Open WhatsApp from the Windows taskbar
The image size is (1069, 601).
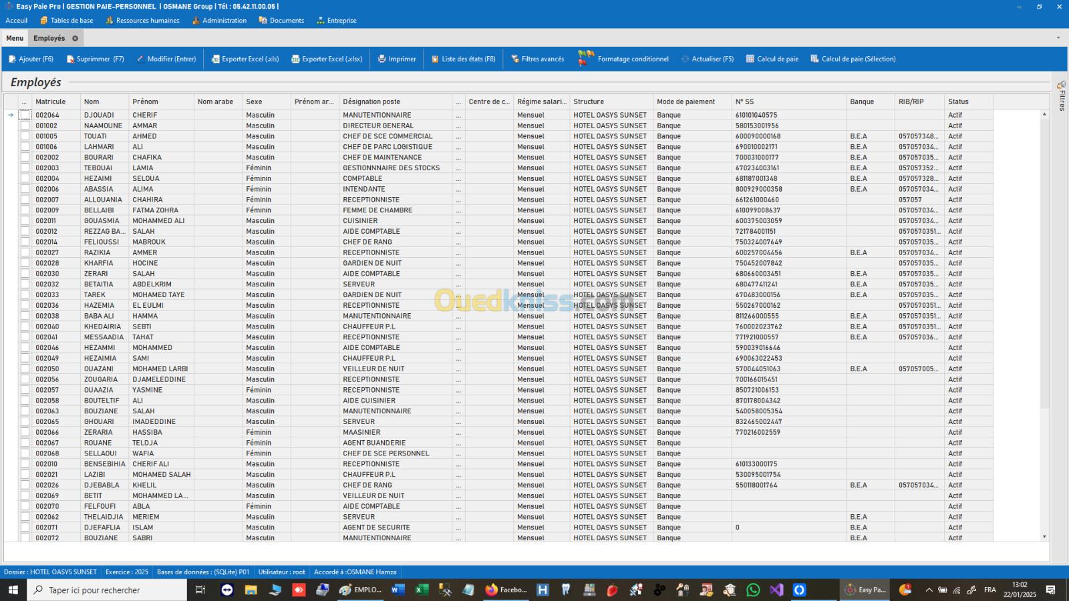coord(753,590)
